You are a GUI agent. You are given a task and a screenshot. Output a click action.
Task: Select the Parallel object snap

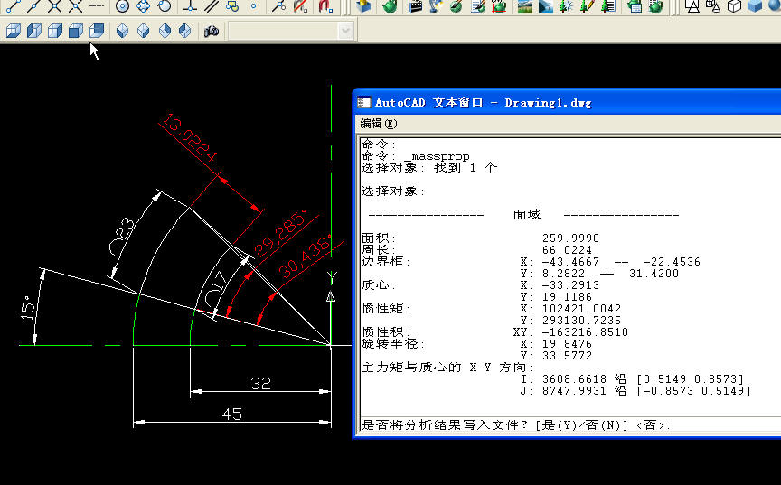pyautogui.click(x=211, y=6)
